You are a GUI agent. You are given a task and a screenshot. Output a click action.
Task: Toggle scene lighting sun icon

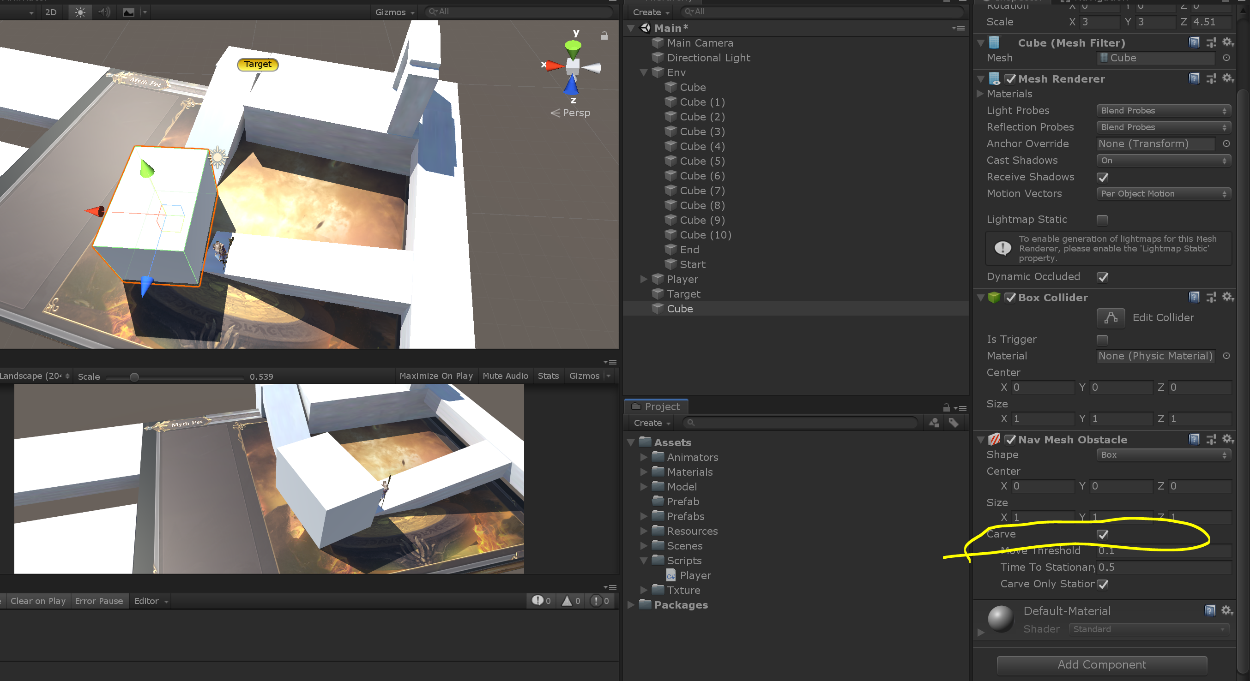[x=80, y=12]
